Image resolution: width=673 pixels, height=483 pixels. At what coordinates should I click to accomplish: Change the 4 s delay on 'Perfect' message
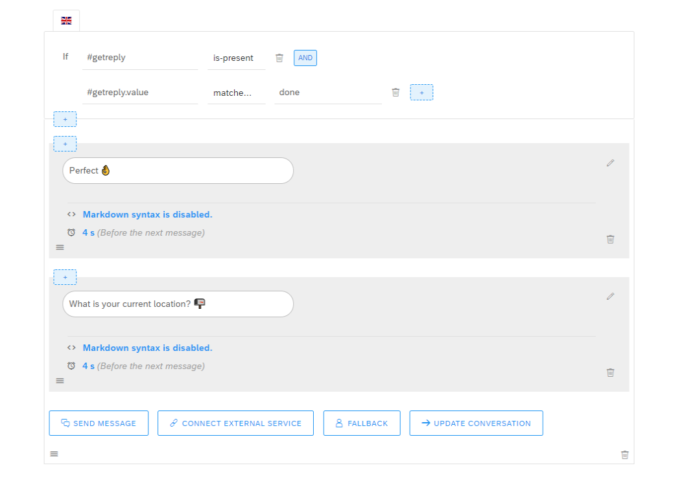point(88,232)
